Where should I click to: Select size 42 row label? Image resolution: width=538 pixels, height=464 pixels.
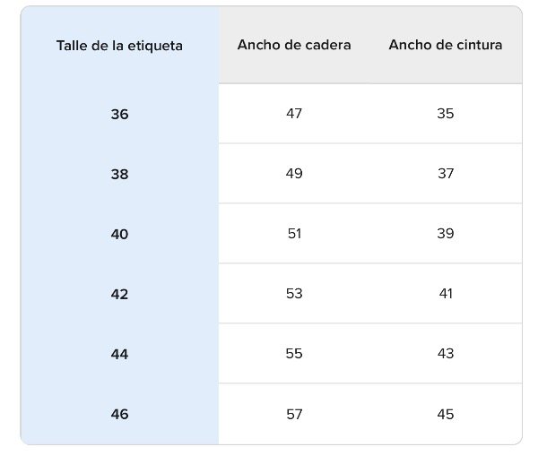(119, 295)
